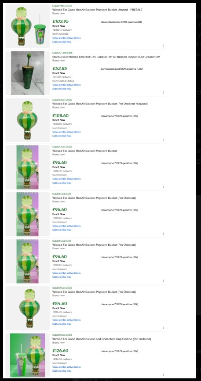Image resolution: width=201 pixels, height=381 pixels.
Task: Open more options for the £103.95 listing
Action: point(163,46)
